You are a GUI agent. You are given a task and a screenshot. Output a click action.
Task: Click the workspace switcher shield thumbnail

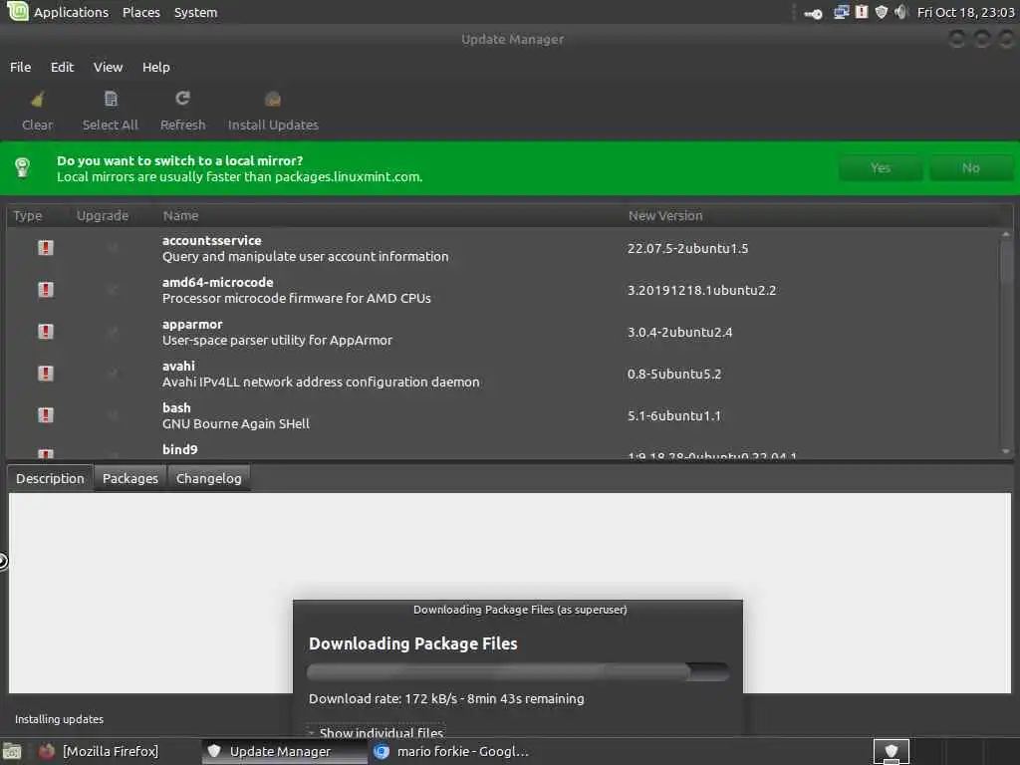click(891, 751)
